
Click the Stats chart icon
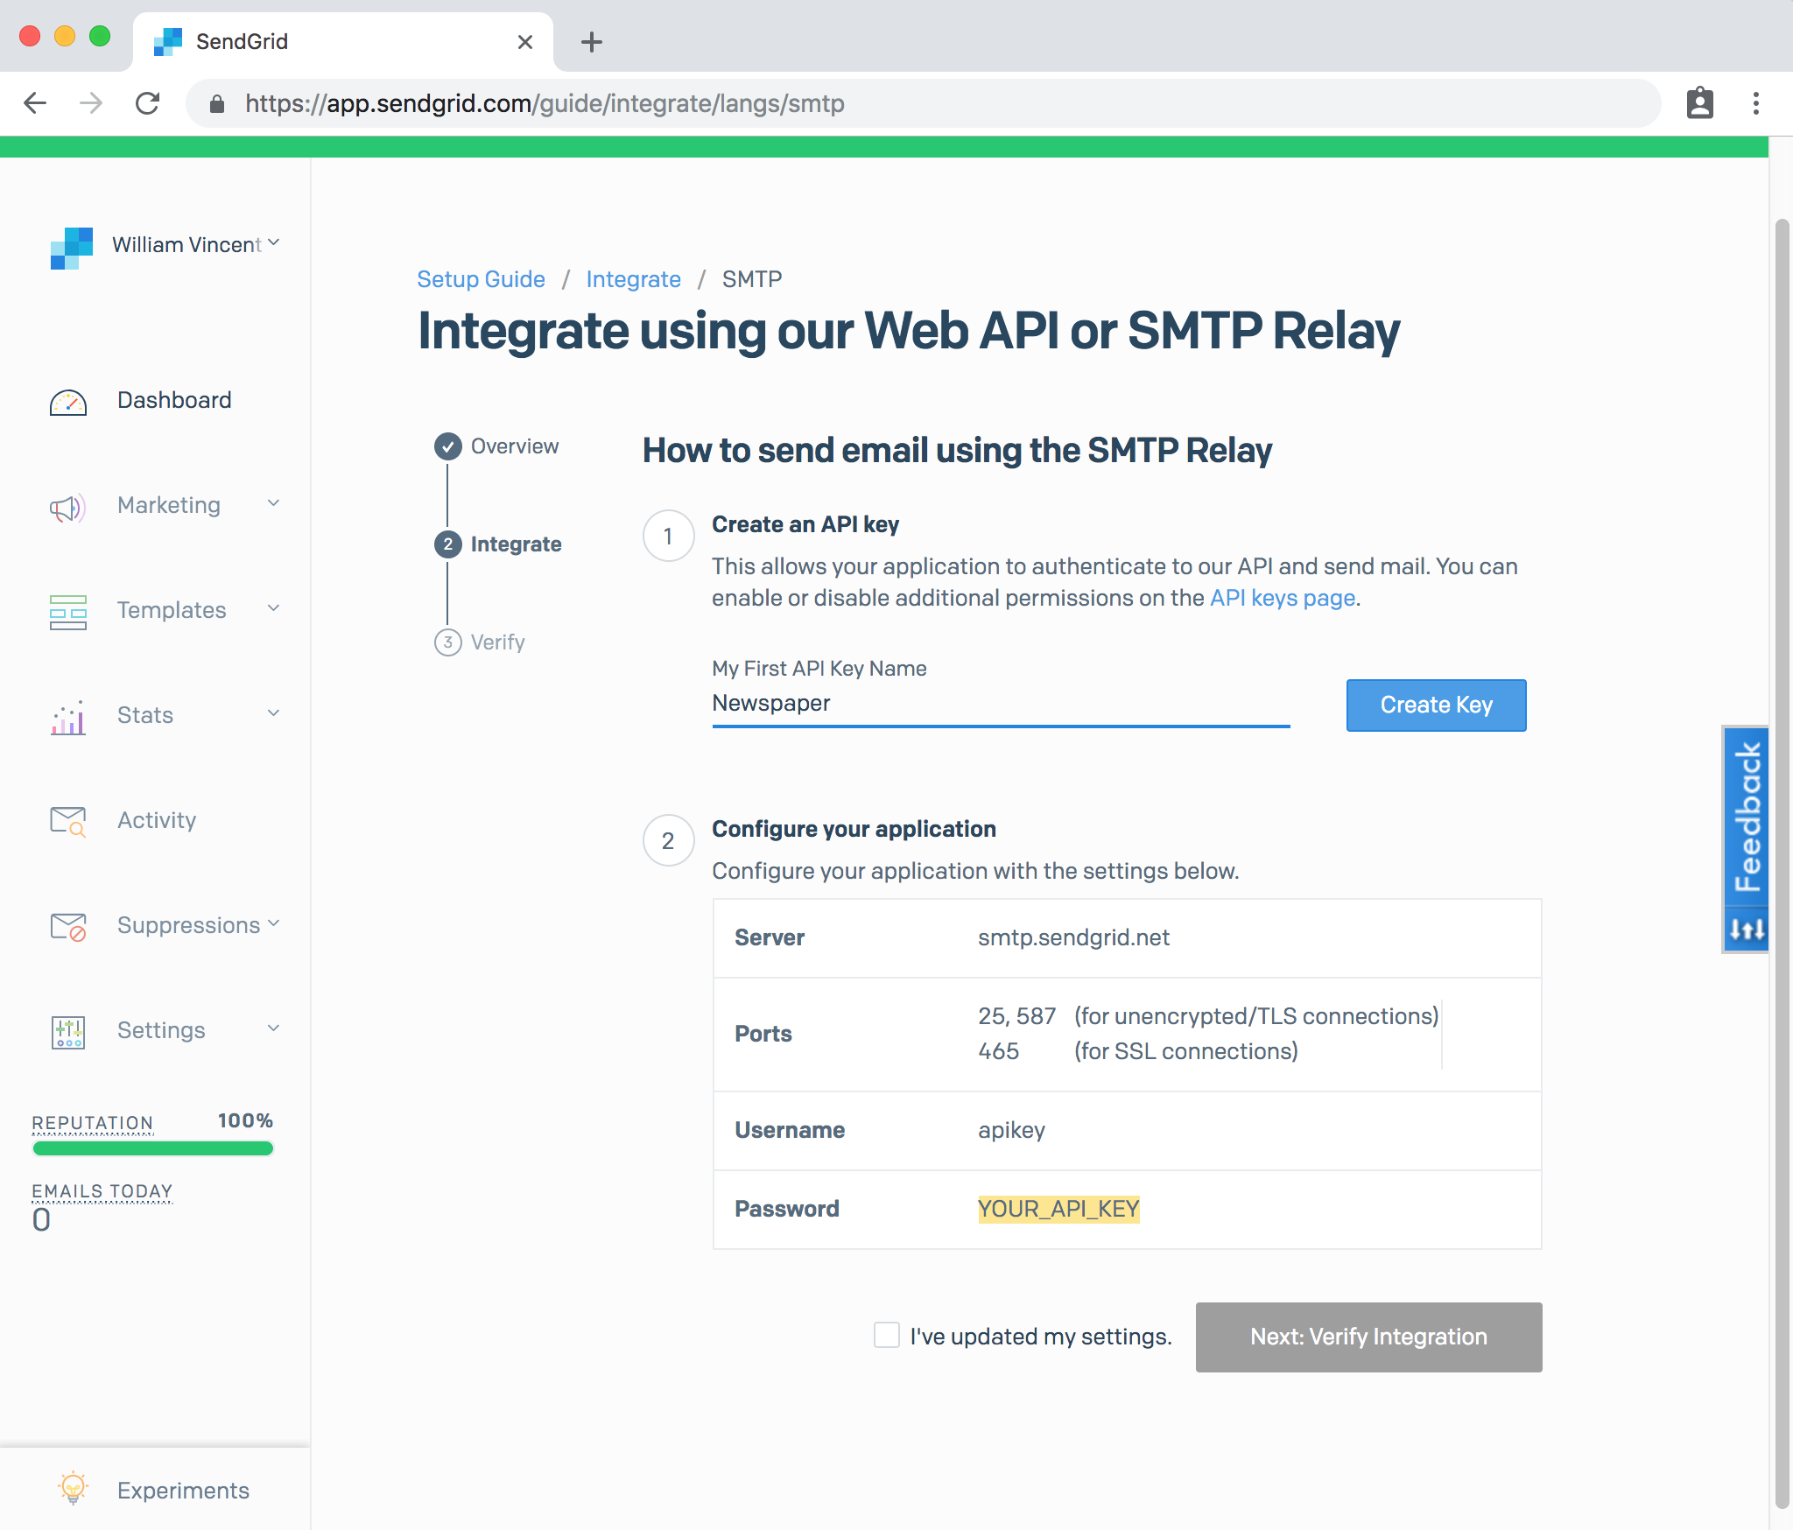tap(67, 717)
